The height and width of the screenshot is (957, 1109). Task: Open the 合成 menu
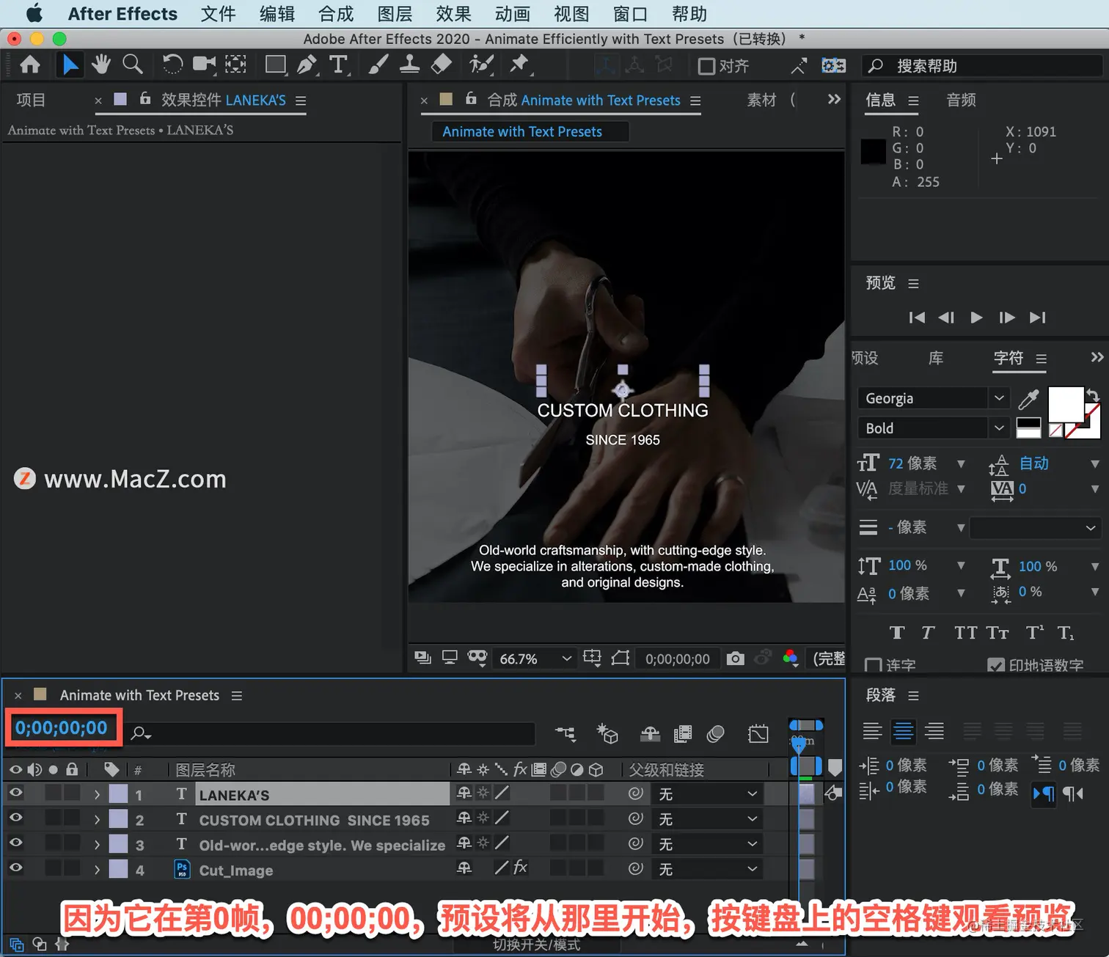[x=336, y=14]
